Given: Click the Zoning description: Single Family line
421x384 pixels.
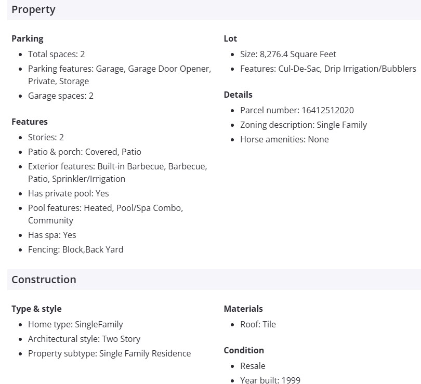Looking at the screenshot, I should (304, 125).
